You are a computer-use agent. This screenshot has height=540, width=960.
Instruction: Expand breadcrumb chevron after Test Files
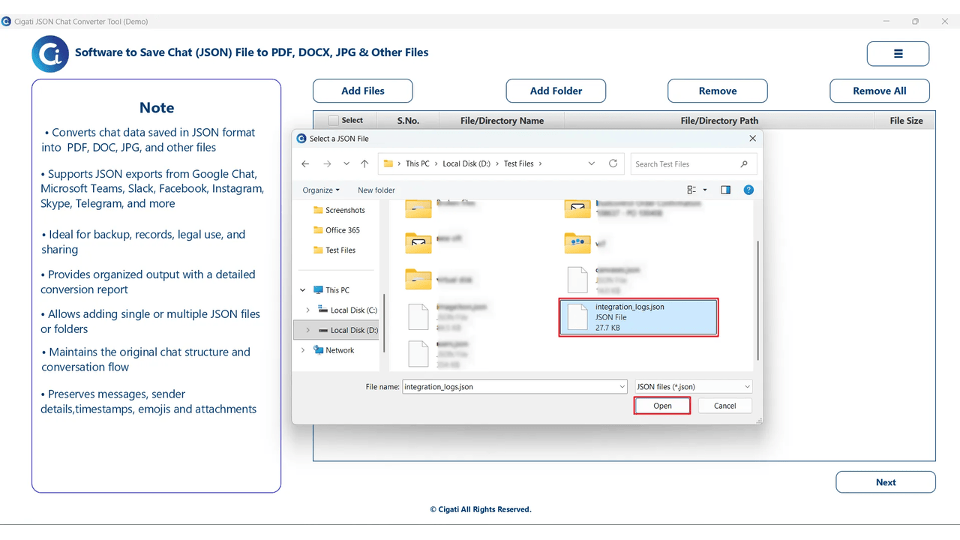(x=540, y=163)
